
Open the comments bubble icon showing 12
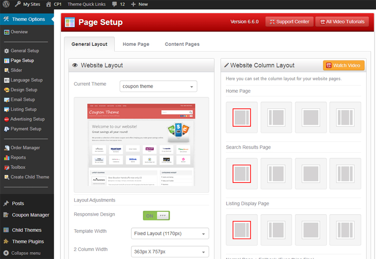tap(115, 4)
